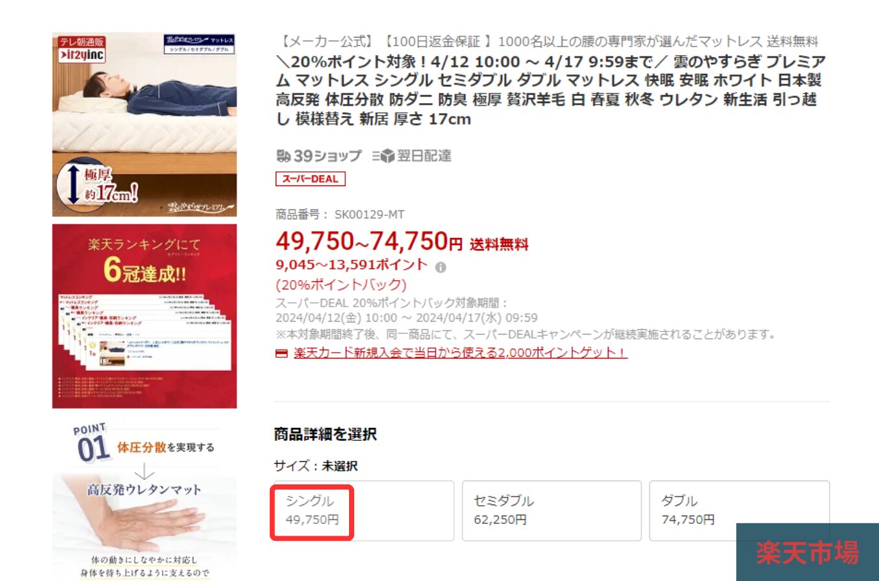Open the 楽天ランキング 6冠達成 image
Viewport: 879px width, 581px height.
[145, 316]
